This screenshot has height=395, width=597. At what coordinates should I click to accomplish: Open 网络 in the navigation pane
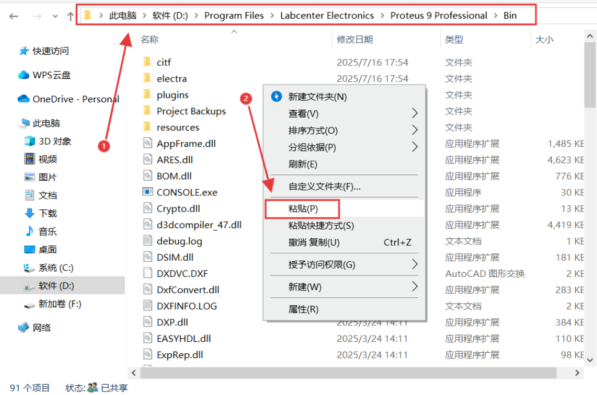click(x=35, y=328)
